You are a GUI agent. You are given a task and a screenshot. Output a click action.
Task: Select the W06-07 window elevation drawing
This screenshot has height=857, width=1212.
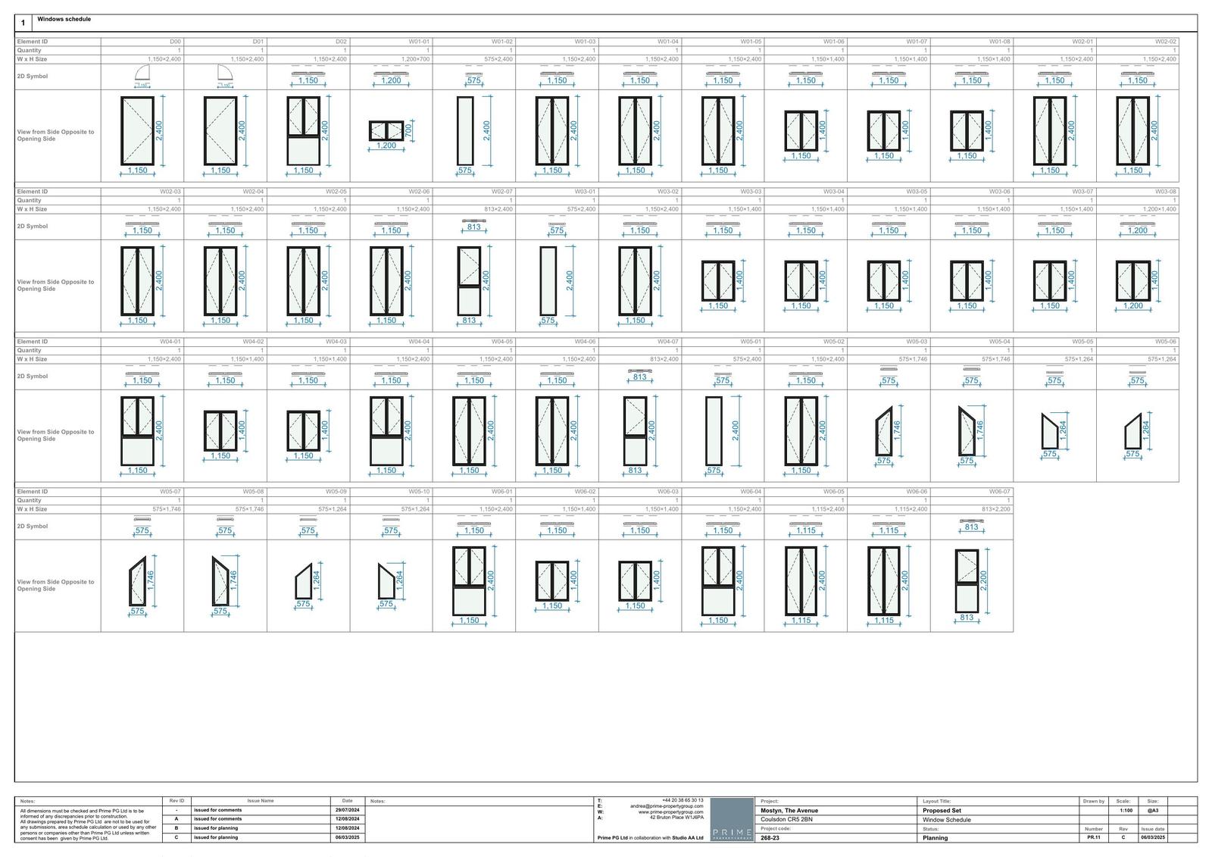point(967,580)
